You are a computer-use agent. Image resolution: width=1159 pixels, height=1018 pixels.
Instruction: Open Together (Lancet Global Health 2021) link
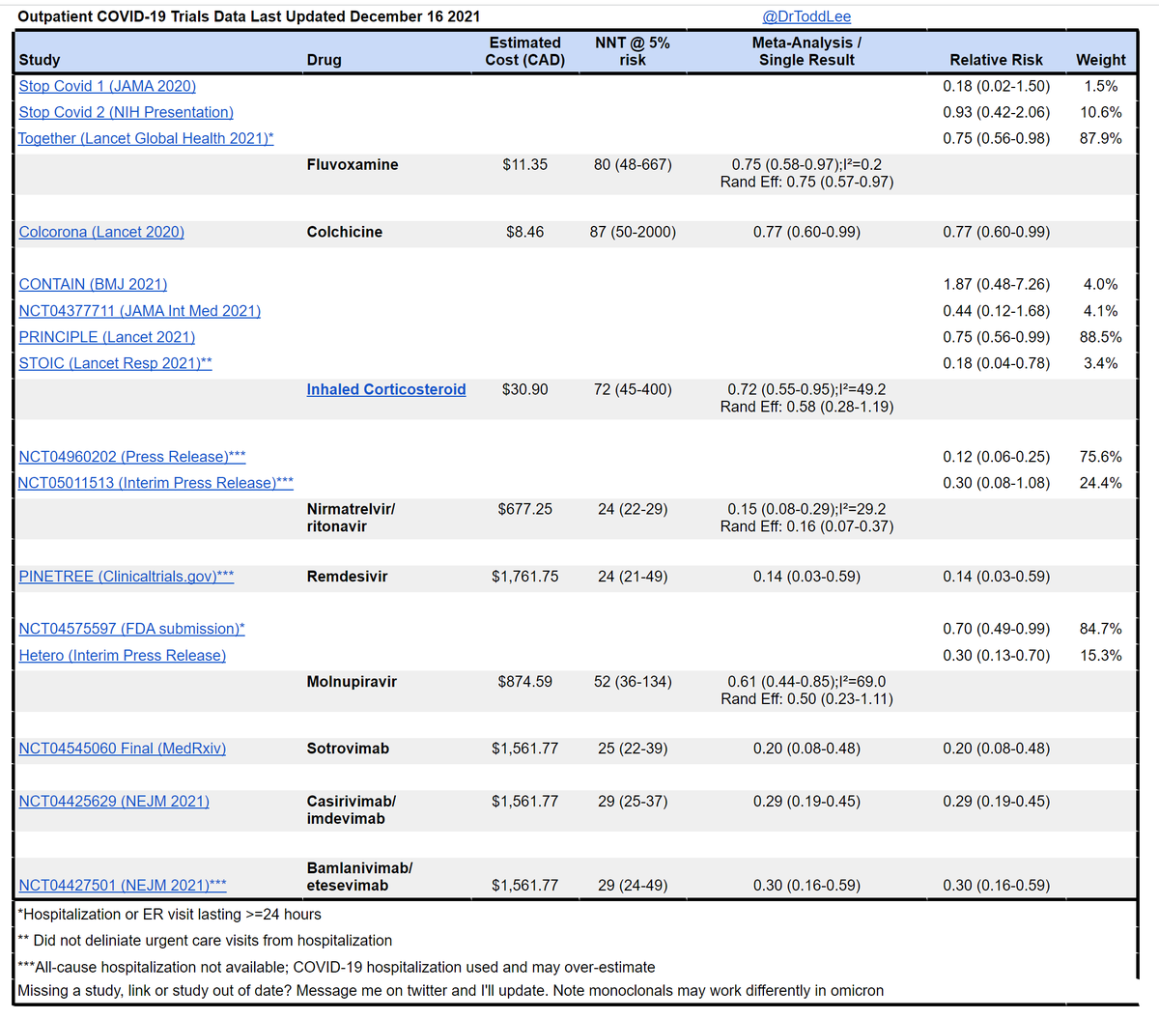click(x=146, y=138)
